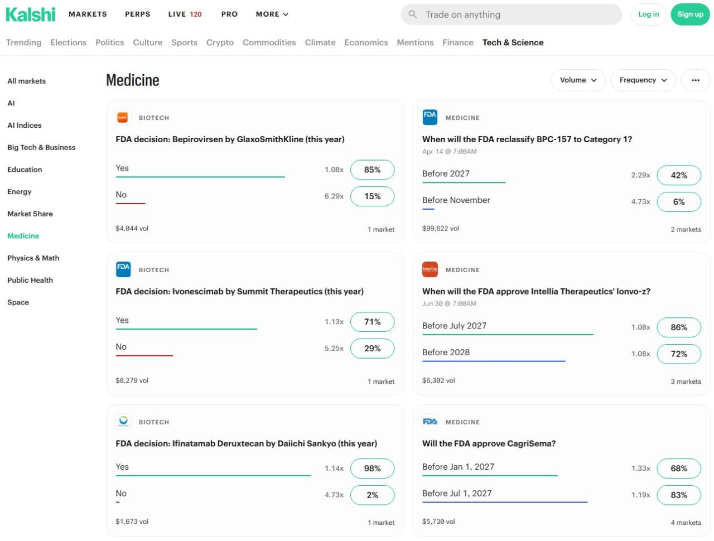The width and height of the screenshot is (714, 541).
Task: Click the 86% Before July 2027 button
Action: pos(679,327)
